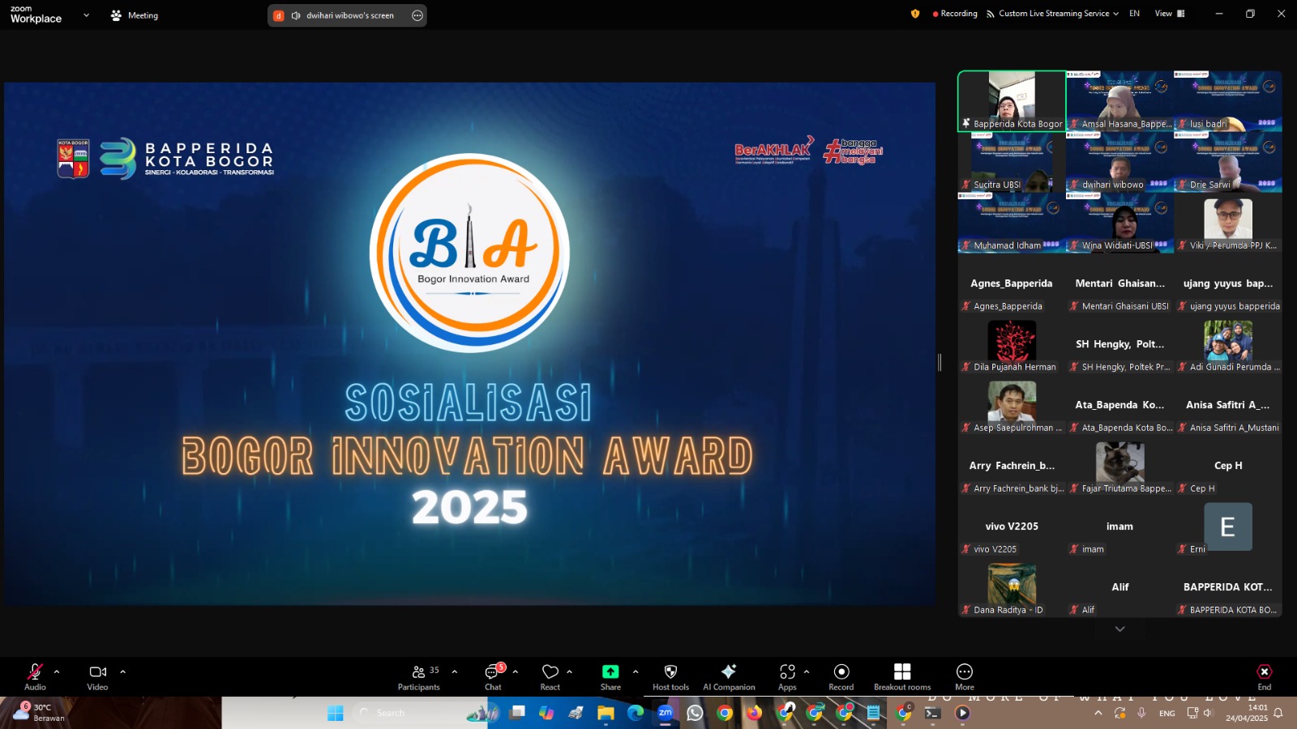The height and width of the screenshot is (729, 1297).
Task: Expand participants options caret
Action: coord(454,671)
